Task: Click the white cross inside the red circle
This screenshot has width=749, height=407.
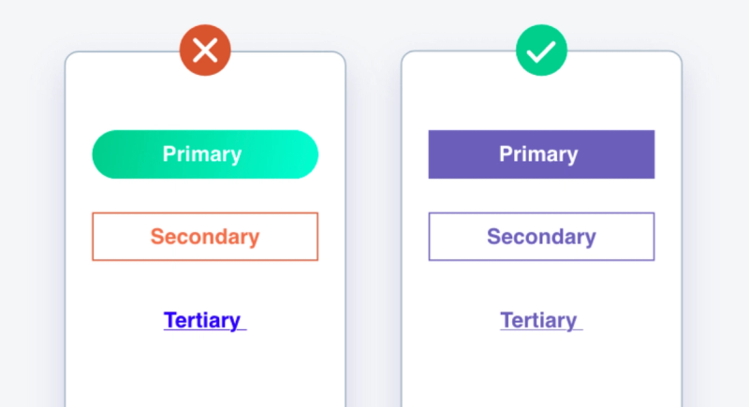Action: click(x=205, y=51)
